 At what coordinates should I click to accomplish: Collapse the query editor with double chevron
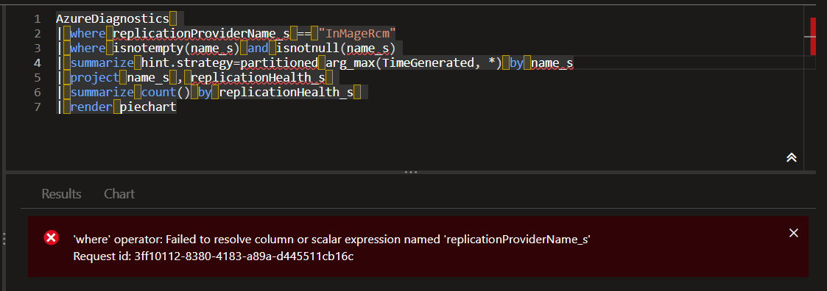coord(791,157)
